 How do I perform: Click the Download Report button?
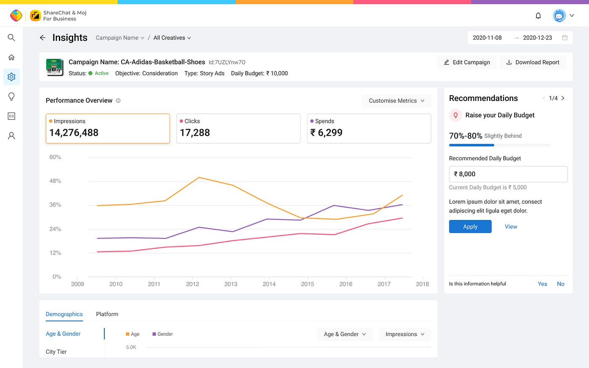533,62
